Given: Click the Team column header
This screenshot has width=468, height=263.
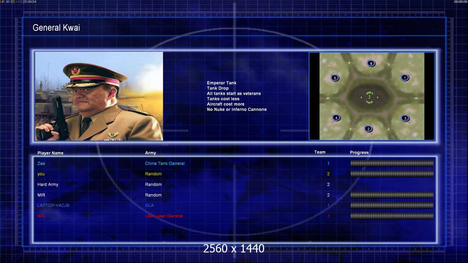Looking at the screenshot, I should pos(320,152).
